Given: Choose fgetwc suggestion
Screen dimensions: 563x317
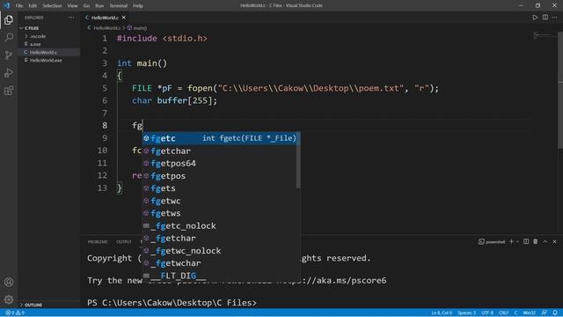Looking at the screenshot, I should tap(219, 201).
